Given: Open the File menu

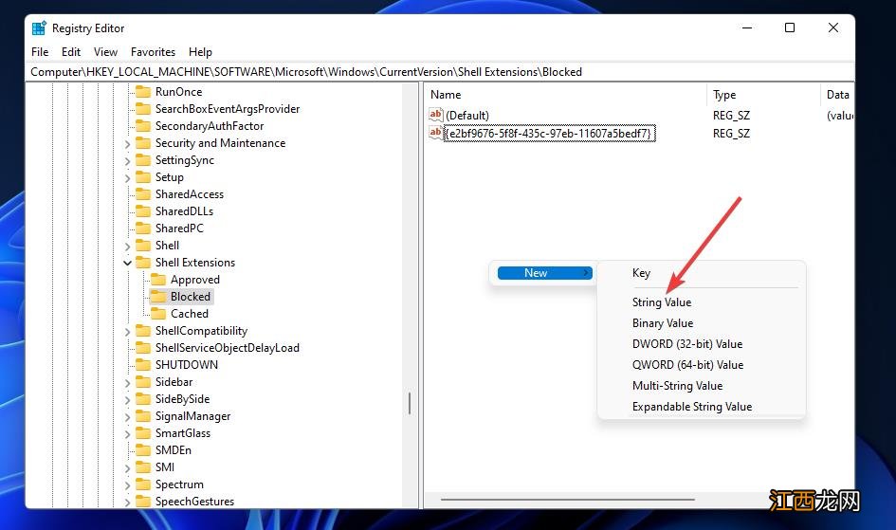Looking at the screenshot, I should coord(40,52).
